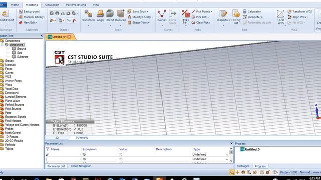Screen dimensions: 321x180
Task: Select the bent arrow tool in Shapes
Action: [74, 20]
